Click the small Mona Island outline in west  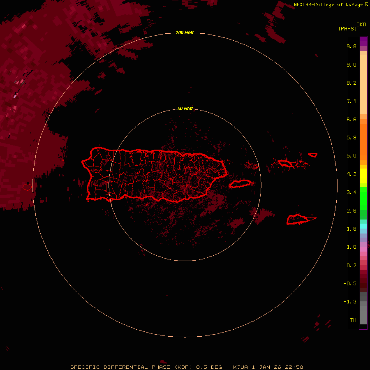click(27, 187)
